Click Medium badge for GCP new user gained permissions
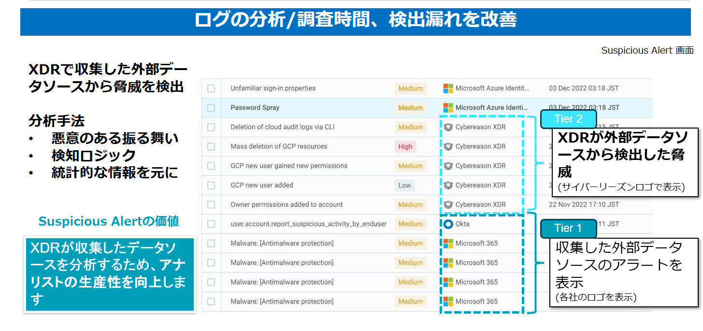Viewport: 703px width, 331px height. pyautogui.click(x=411, y=166)
